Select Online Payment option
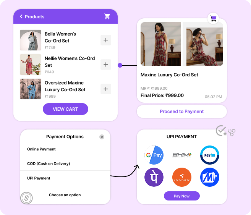Screen dimensions: 251x215 tap(65, 149)
